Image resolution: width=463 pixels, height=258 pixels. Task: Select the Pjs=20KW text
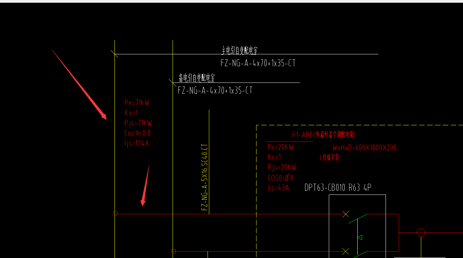click(x=282, y=167)
